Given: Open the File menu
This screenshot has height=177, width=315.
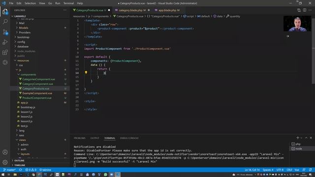Looking at the screenshot, I should point(11,3).
